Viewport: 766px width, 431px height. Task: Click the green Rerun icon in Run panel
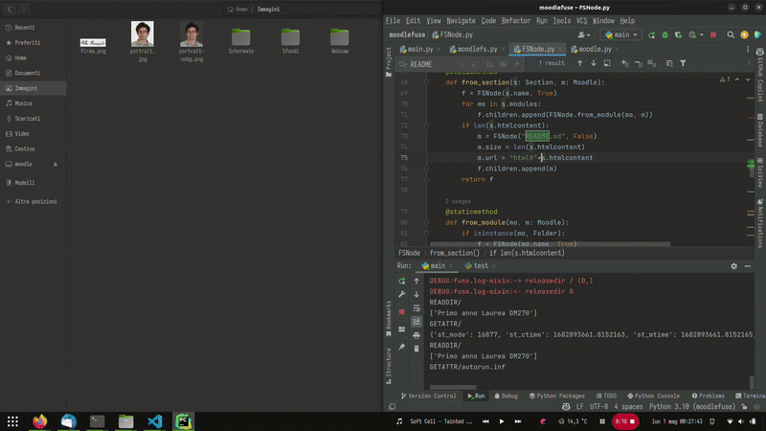tap(402, 282)
